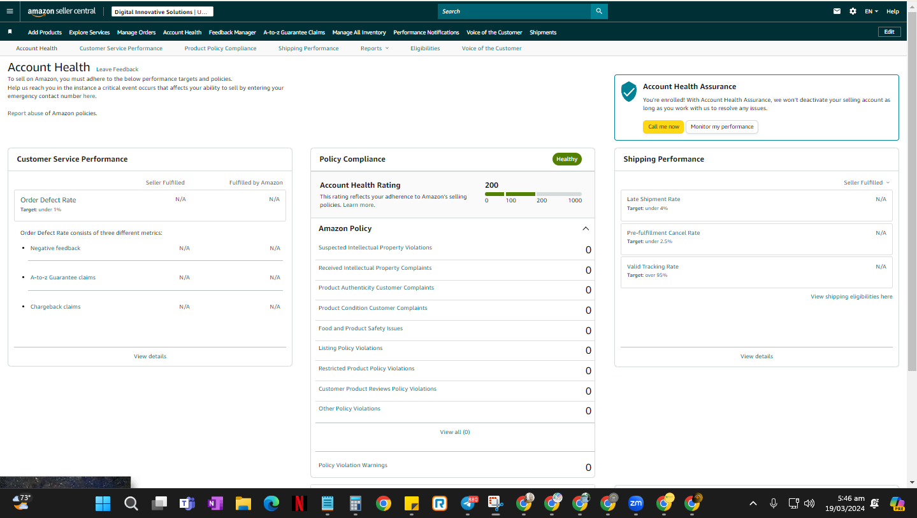Expand the Reports dropdown menu
This screenshot has height=518, width=917.
375,48
